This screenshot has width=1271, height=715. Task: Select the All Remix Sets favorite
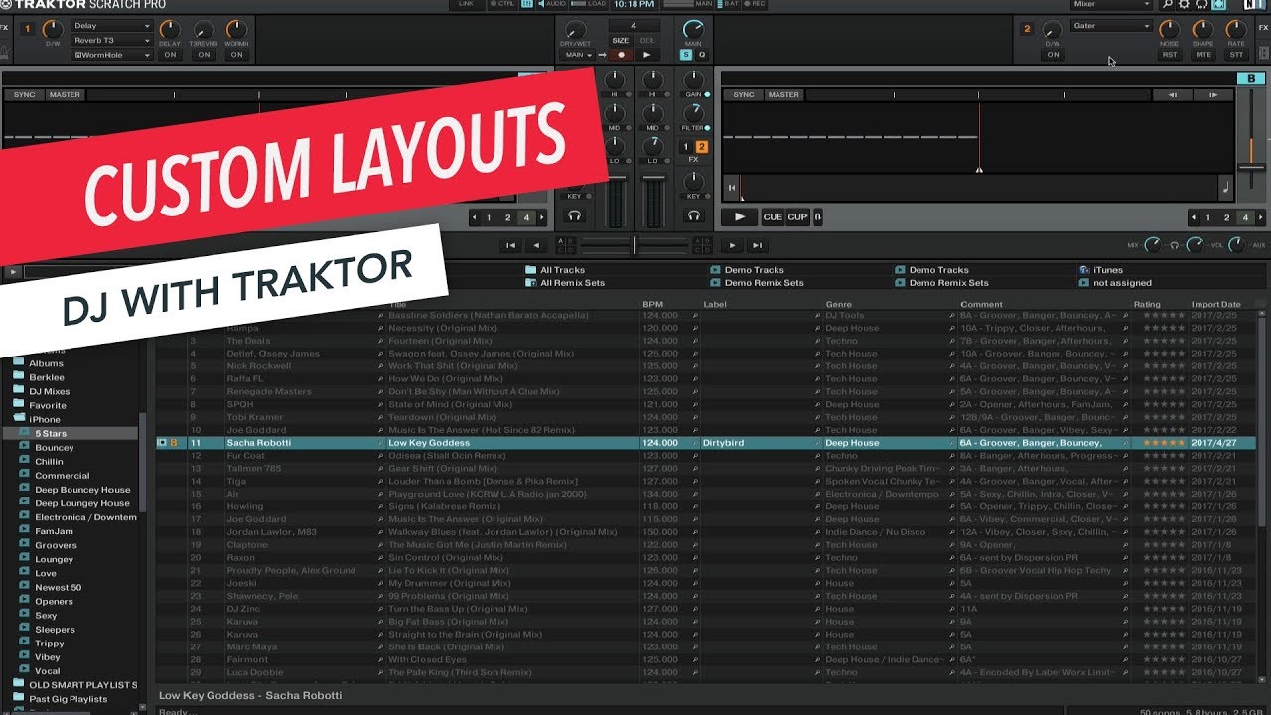[566, 283]
